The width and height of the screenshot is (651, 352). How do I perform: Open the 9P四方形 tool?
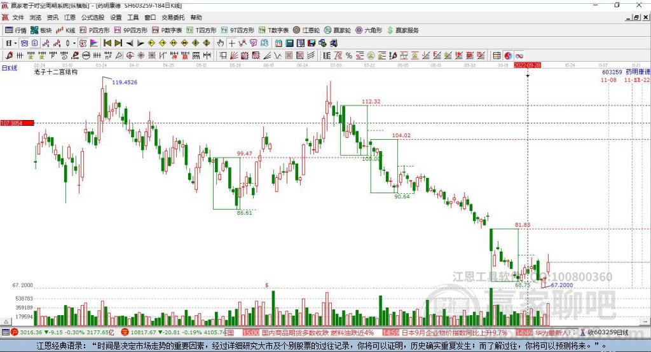click(x=131, y=30)
